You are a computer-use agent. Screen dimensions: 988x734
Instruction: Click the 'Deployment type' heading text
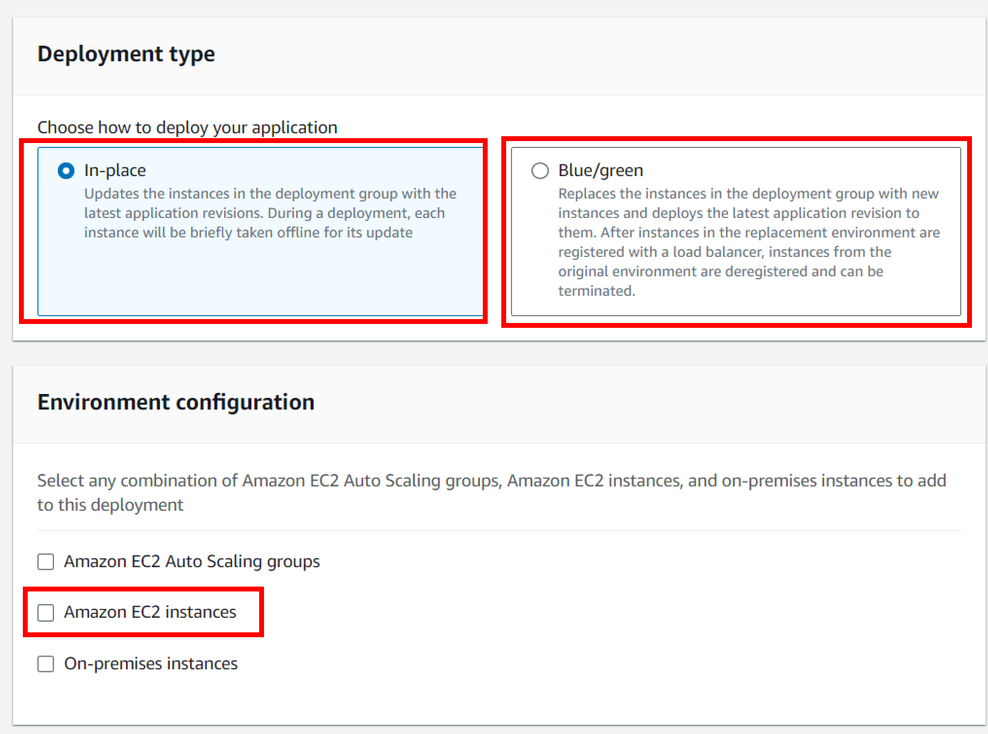point(126,54)
